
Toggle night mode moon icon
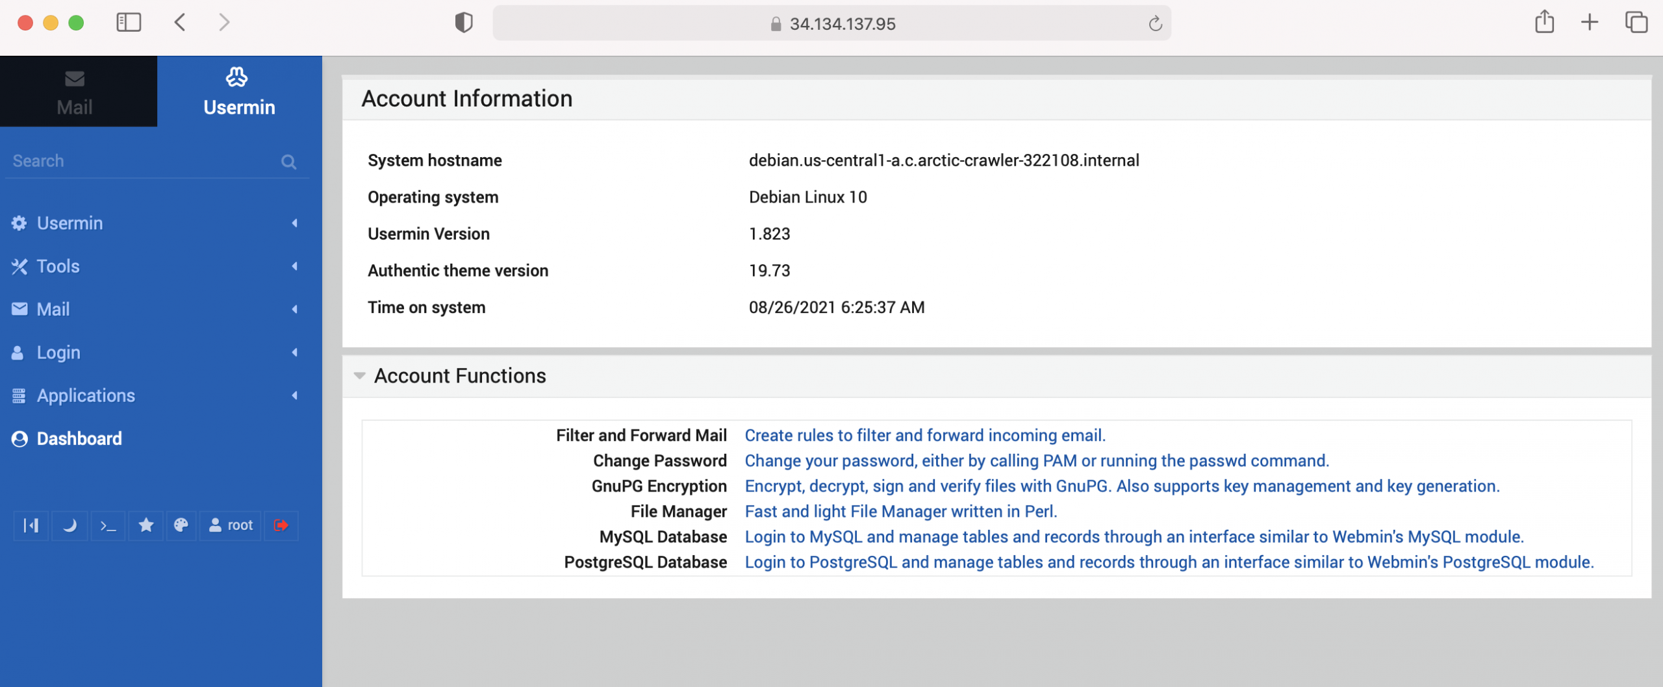click(70, 525)
